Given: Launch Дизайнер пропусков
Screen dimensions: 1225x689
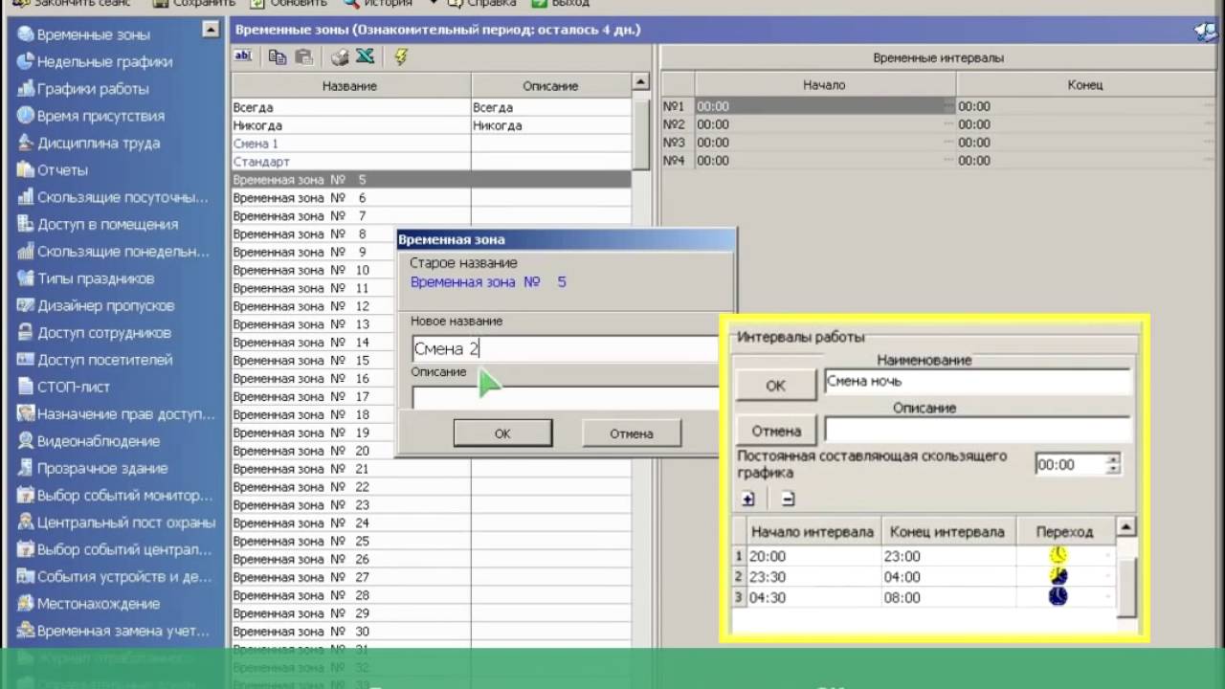Looking at the screenshot, I should 105,305.
